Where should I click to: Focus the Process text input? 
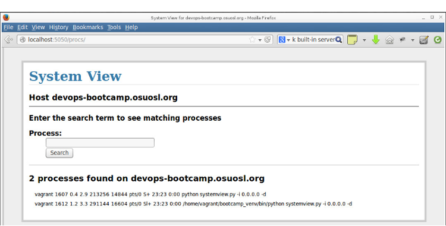click(x=100, y=143)
